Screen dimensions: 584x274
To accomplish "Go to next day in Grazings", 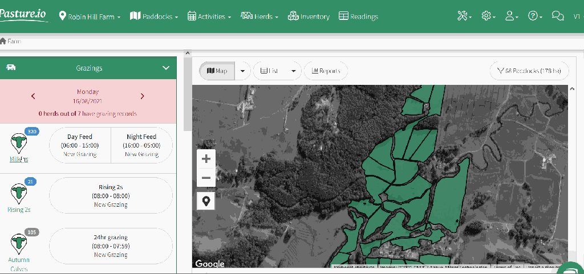I will click(x=142, y=96).
